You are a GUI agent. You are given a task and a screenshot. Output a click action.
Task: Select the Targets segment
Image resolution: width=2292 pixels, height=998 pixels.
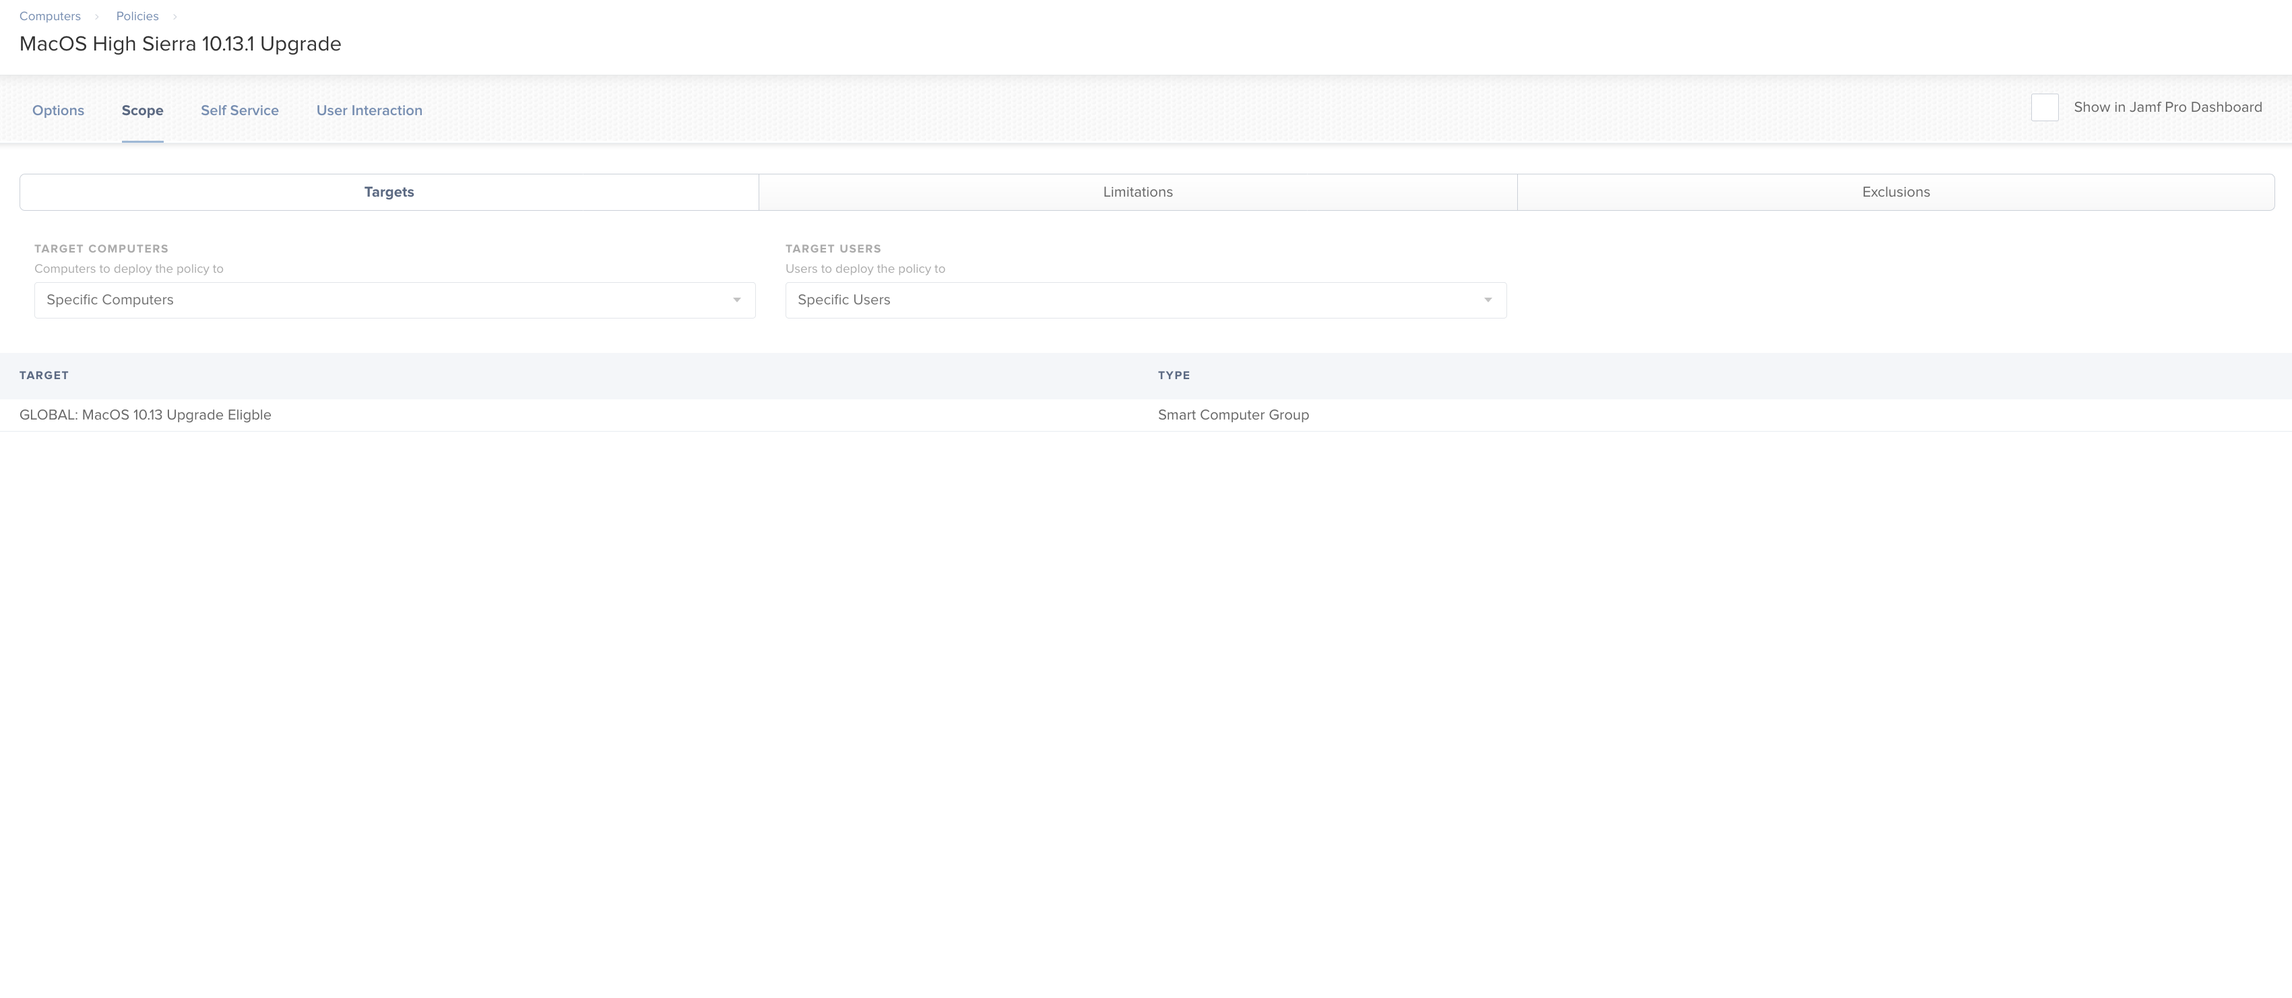[389, 192]
